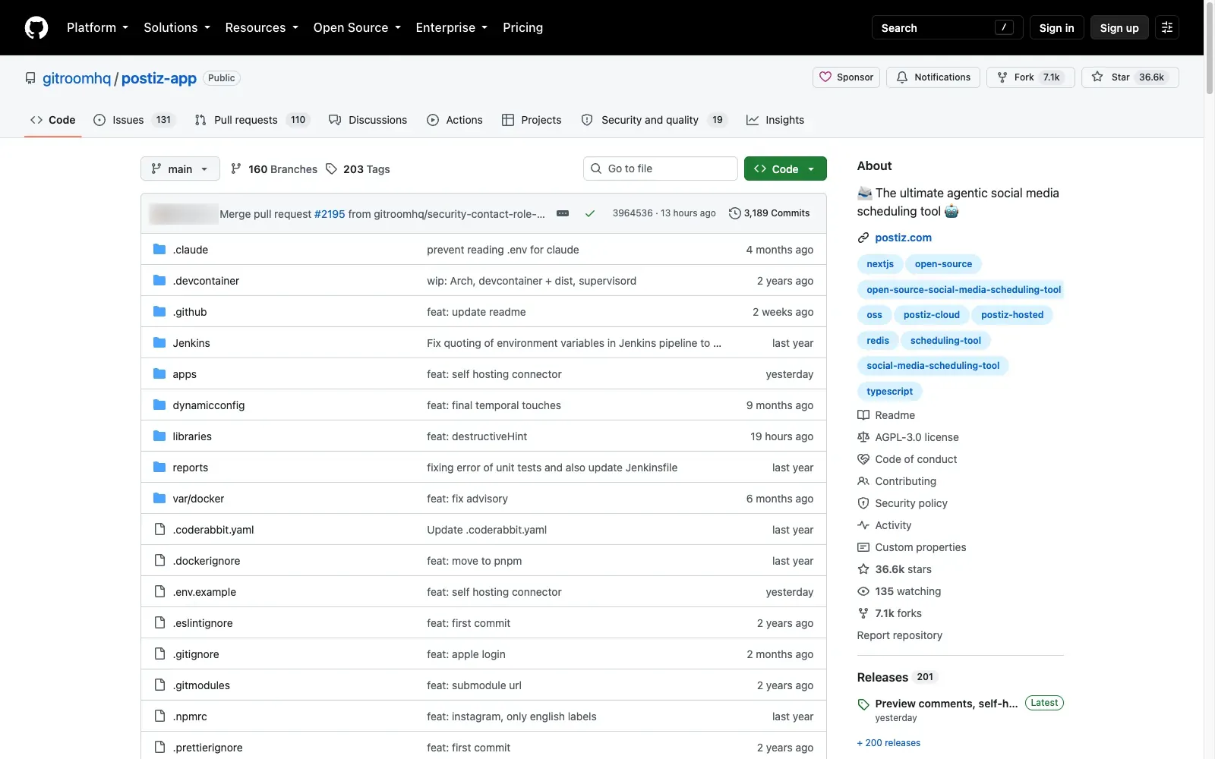
Task: Star the postiz-app repository
Action: (x=1130, y=77)
